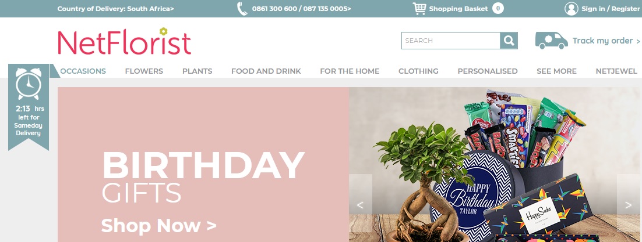Expand the See More menu
This screenshot has width=642, height=242.
556,71
